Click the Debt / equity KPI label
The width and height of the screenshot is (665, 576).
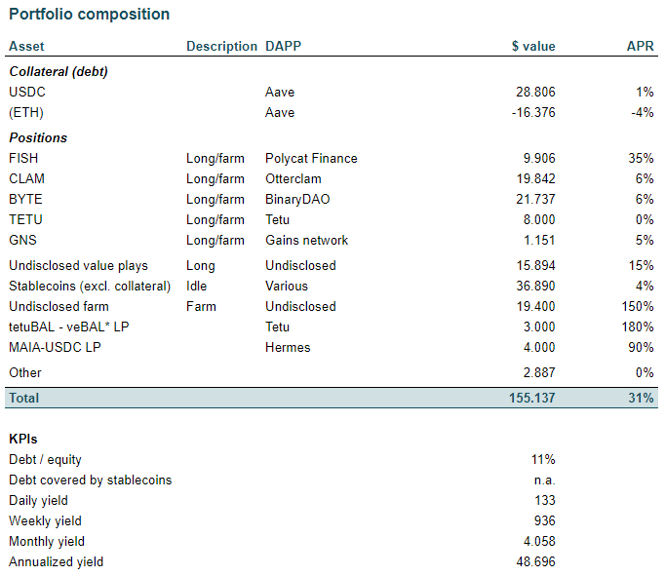pyautogui.click(x=45, y=460)
